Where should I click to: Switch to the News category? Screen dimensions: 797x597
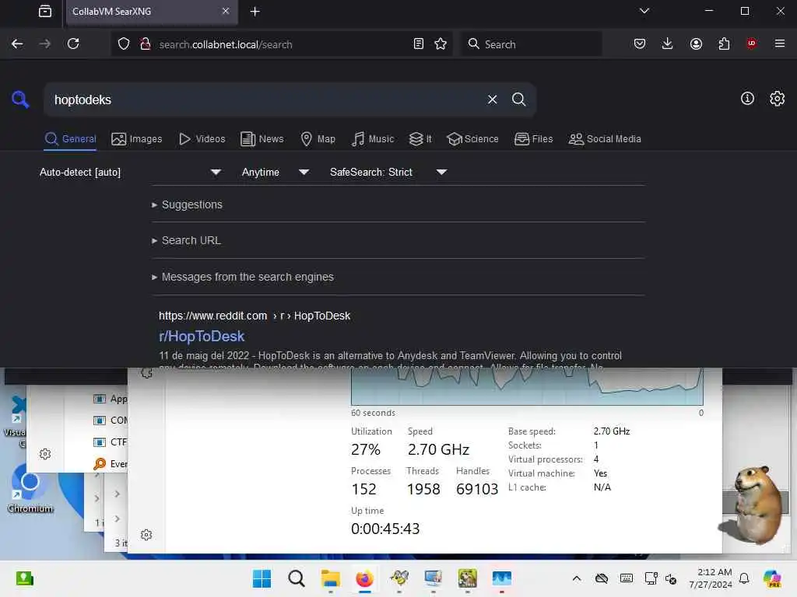pos(262,139)
